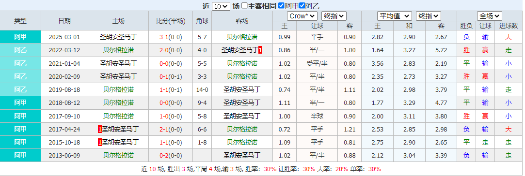Open the Crow* bookmaker dropdown

pyautogui.click(x=302, y=16)
